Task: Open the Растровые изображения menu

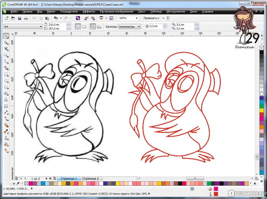Action: (117, 11)
